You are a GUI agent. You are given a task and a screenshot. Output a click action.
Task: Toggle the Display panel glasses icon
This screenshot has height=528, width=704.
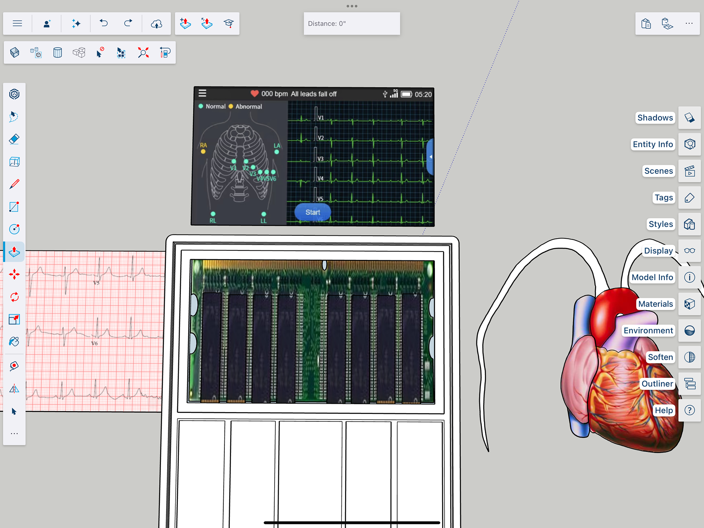click(x=689, y=251)
